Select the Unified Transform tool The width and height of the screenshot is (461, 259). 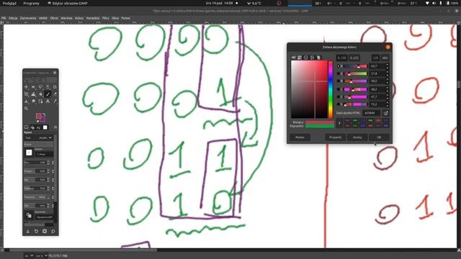point(27,94)
